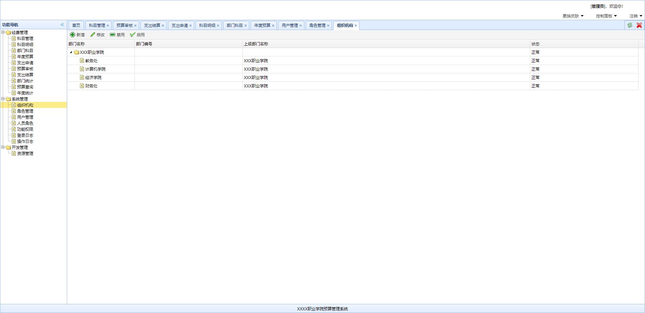Open the 更换皮肤 dropdown
This screenshot has height=313, width=645.
[x=573, y=16]
